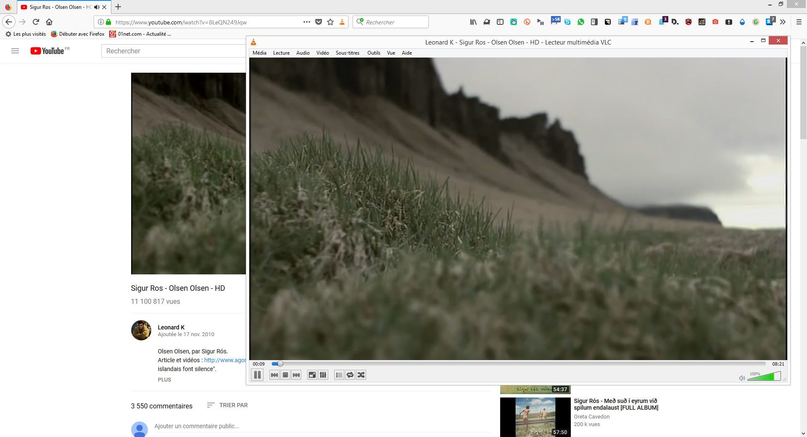Click the elapsed time 00:09 in VLC
Screen dimensions: 807x437
pyautogui.click(x=258, y=364)
